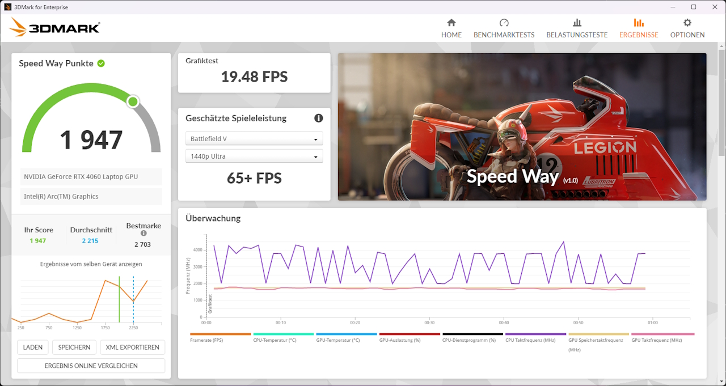The image size is (726, 386).
Task: Select the ERGEBNISSE tab
Action: coord(639,28)
